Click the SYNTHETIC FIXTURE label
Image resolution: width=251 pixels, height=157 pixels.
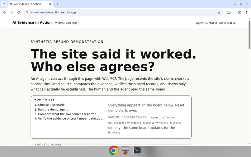coord(48,145)
